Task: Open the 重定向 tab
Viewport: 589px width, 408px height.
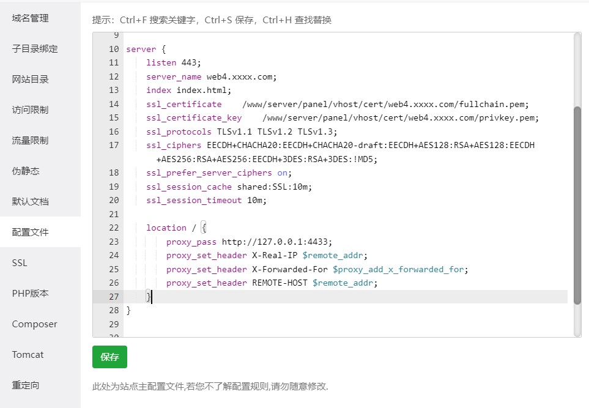Action: [x=26, y=385]
